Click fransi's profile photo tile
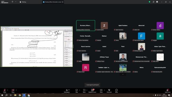Screen dimensions: 172x97 123,36
